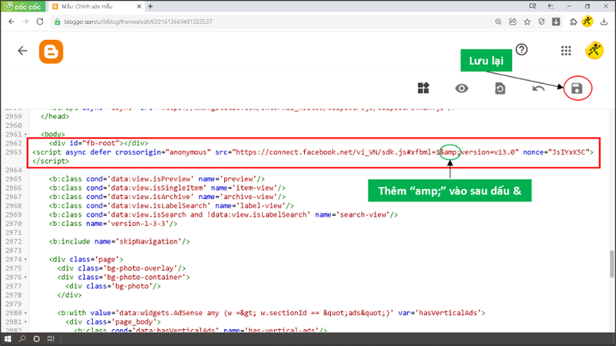Click the b:class line named 'preview'
Image resolution: width=616 pixels, height=346 pixels.
[157, 179]
